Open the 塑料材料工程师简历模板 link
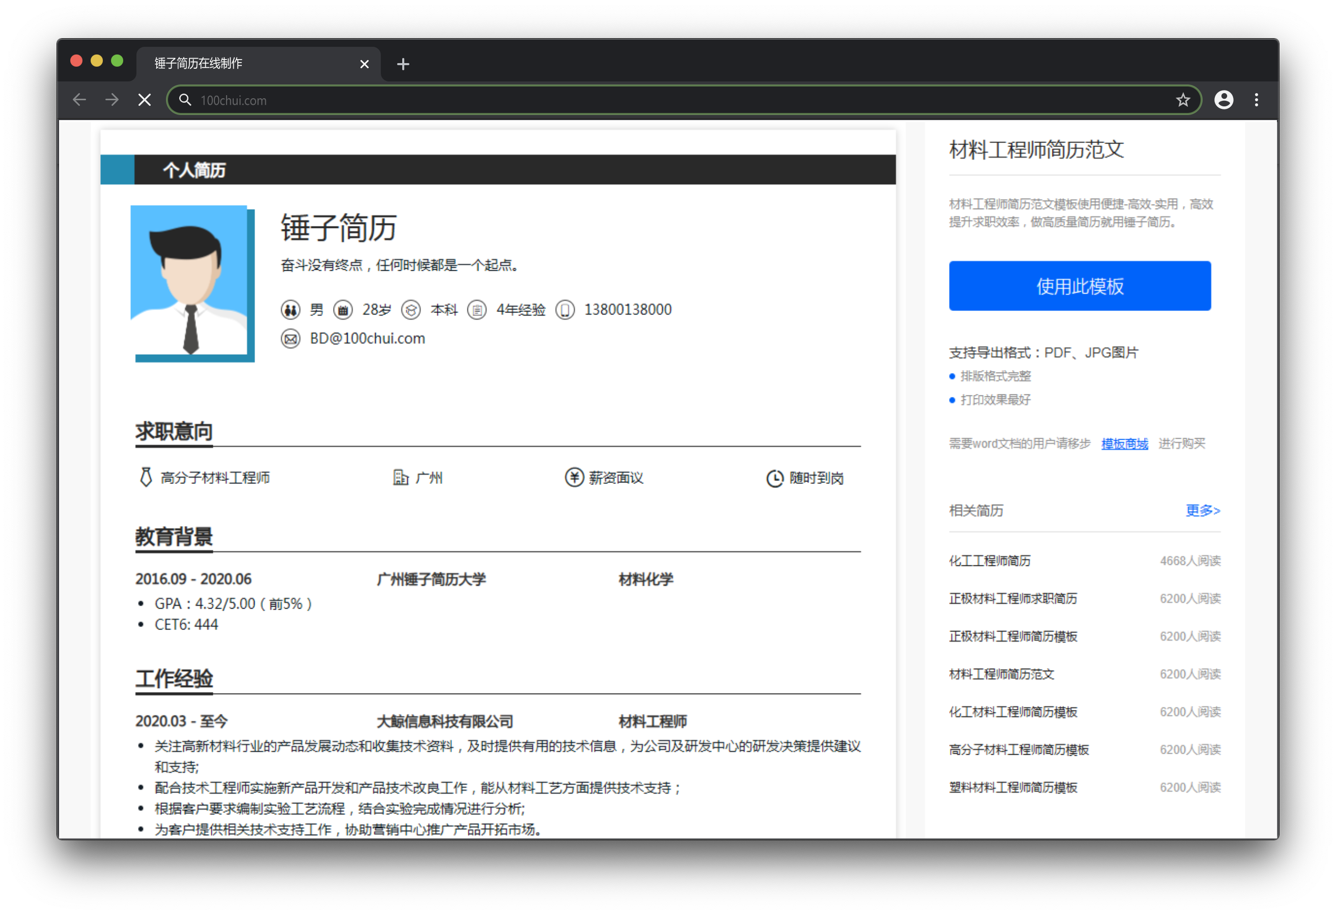This screenshot has width=1336, height=915. pyautogui.click(x=1012, y=787)
